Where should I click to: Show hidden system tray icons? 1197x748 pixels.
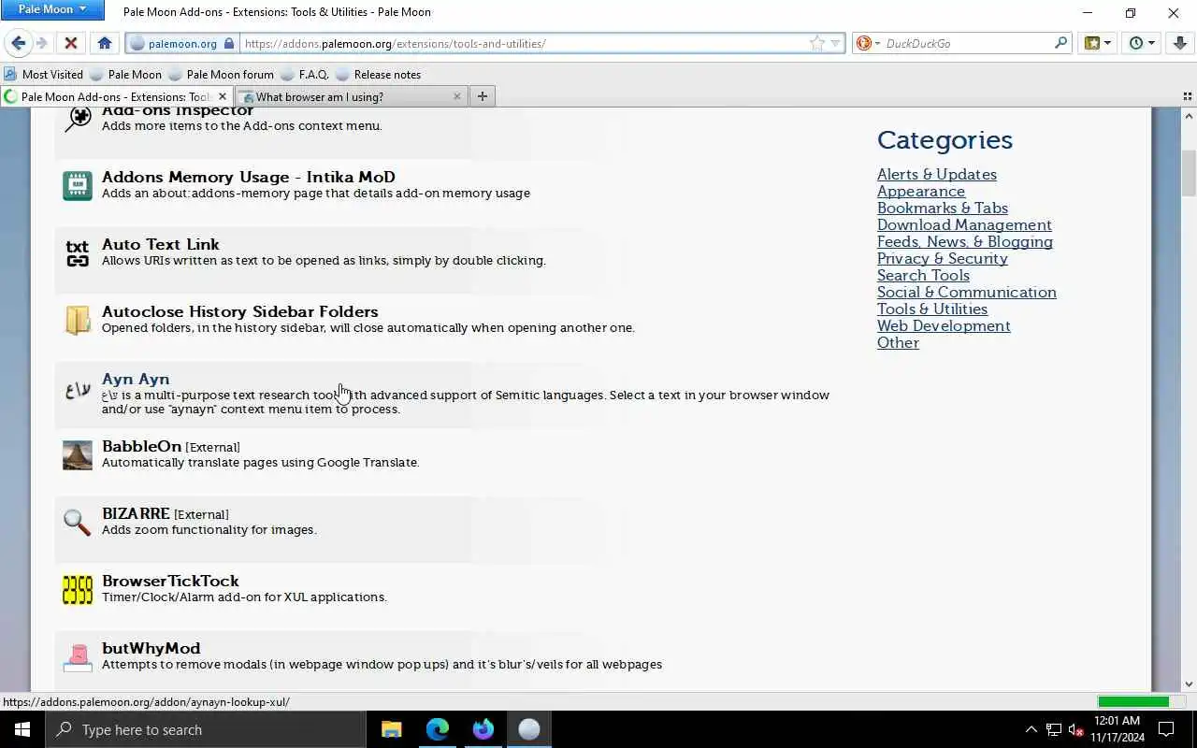[1031, 729]
